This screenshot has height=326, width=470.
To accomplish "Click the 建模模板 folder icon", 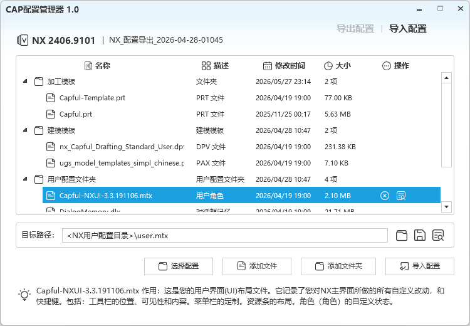I will [39, 130].
